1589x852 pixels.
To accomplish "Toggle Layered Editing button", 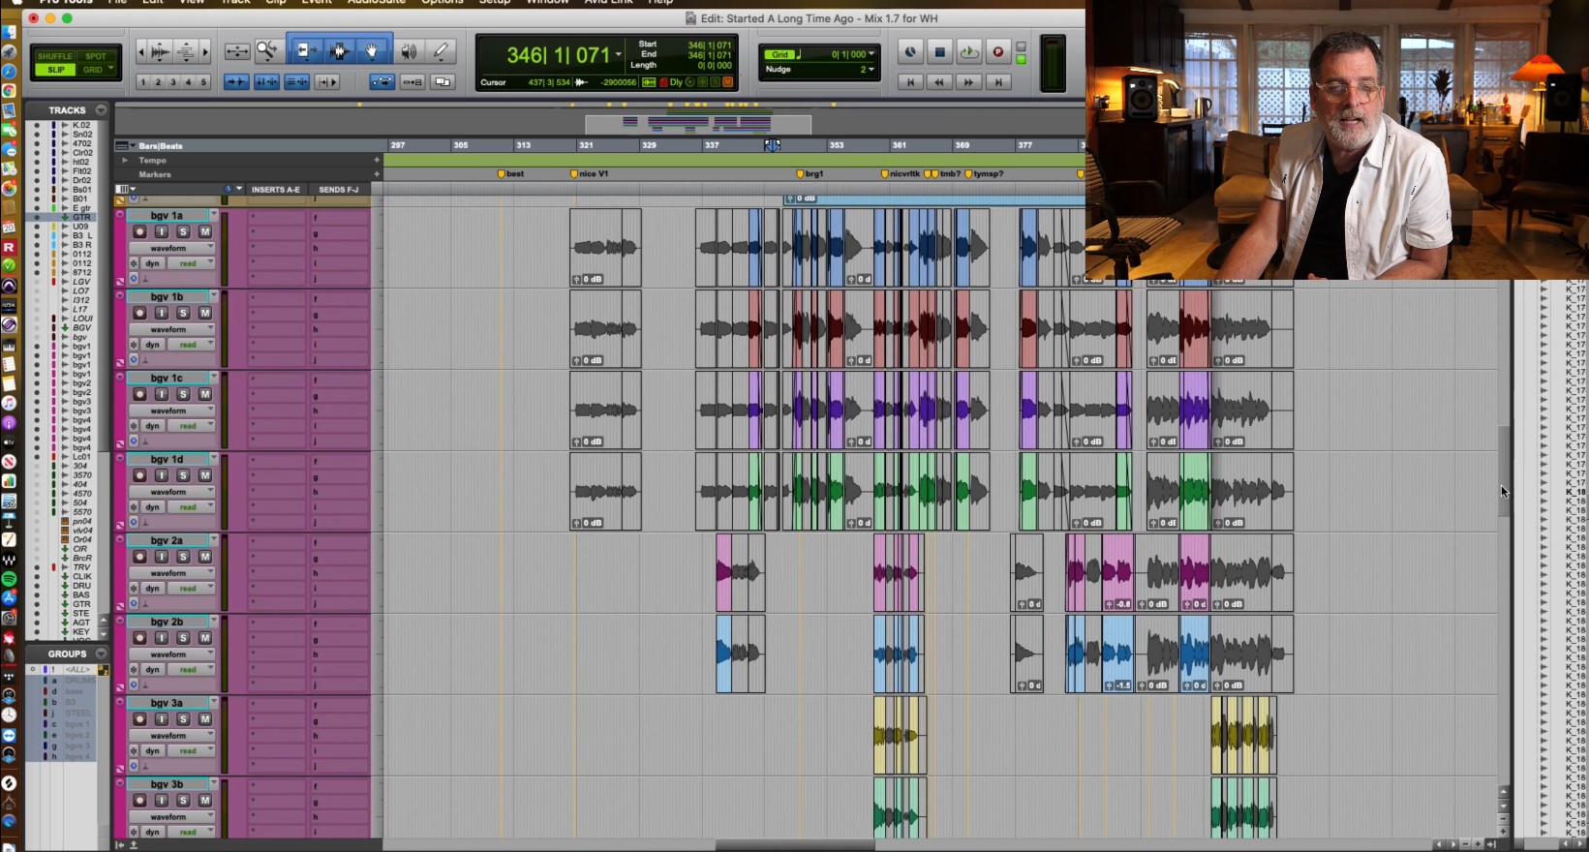I will pyautogui.click(x=443, y=81).
